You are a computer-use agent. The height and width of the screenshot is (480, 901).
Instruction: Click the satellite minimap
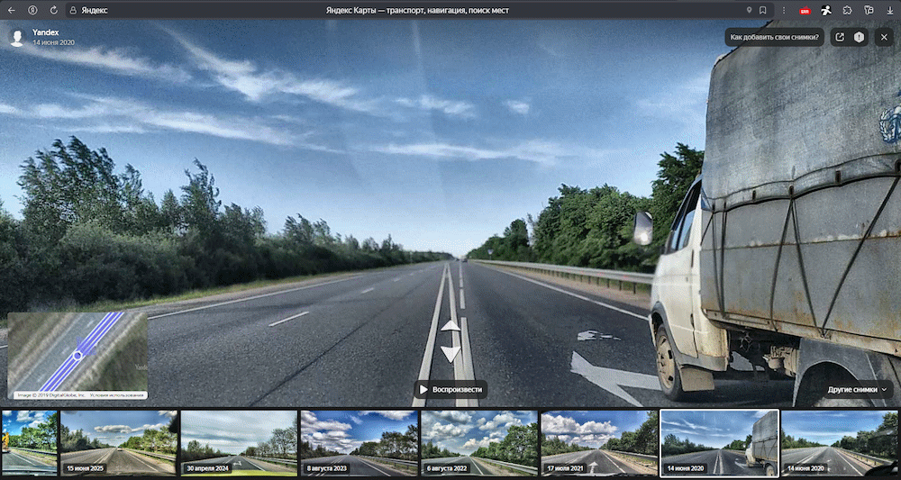pyautogui.click(x=77, y=356)
